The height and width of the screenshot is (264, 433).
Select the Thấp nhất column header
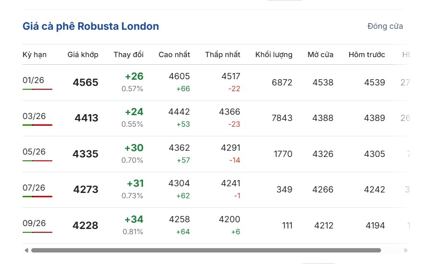click(223, 55)
